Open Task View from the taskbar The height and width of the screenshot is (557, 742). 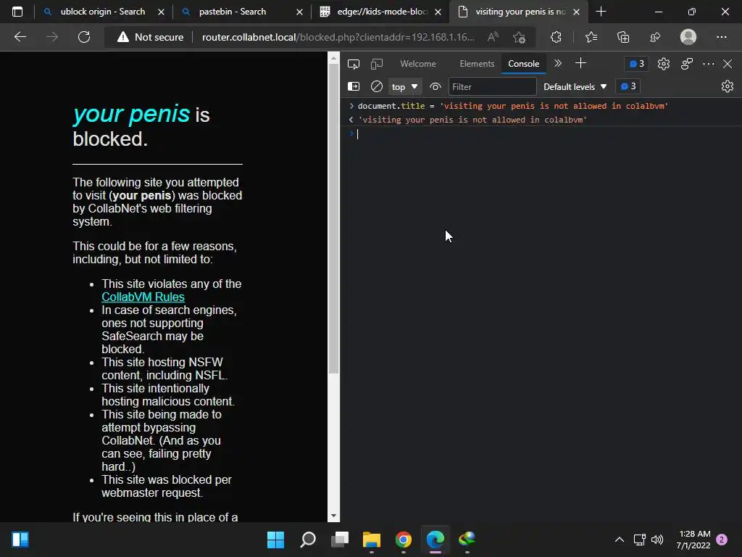[339, 540]
